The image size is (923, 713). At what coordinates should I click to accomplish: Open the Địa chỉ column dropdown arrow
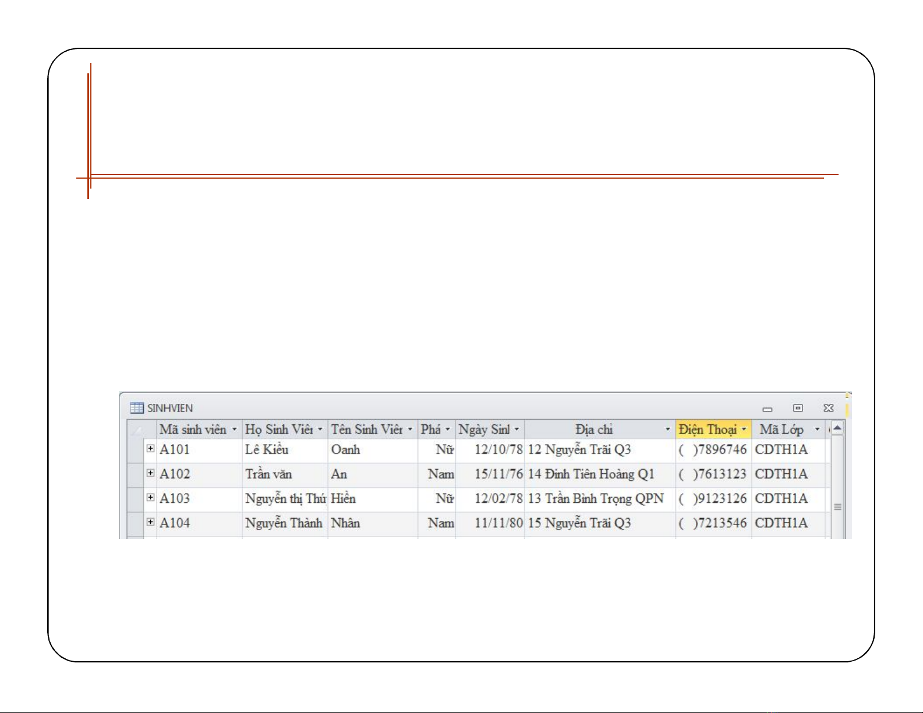pos(667,430)
